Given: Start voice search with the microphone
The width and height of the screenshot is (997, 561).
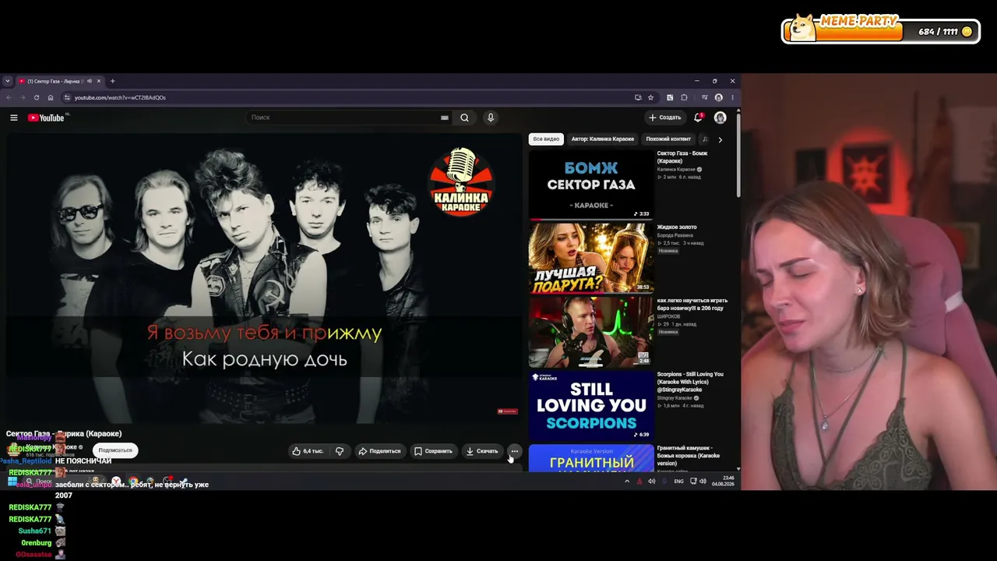Looking at the screenshot, I should (x=490, y=118).
